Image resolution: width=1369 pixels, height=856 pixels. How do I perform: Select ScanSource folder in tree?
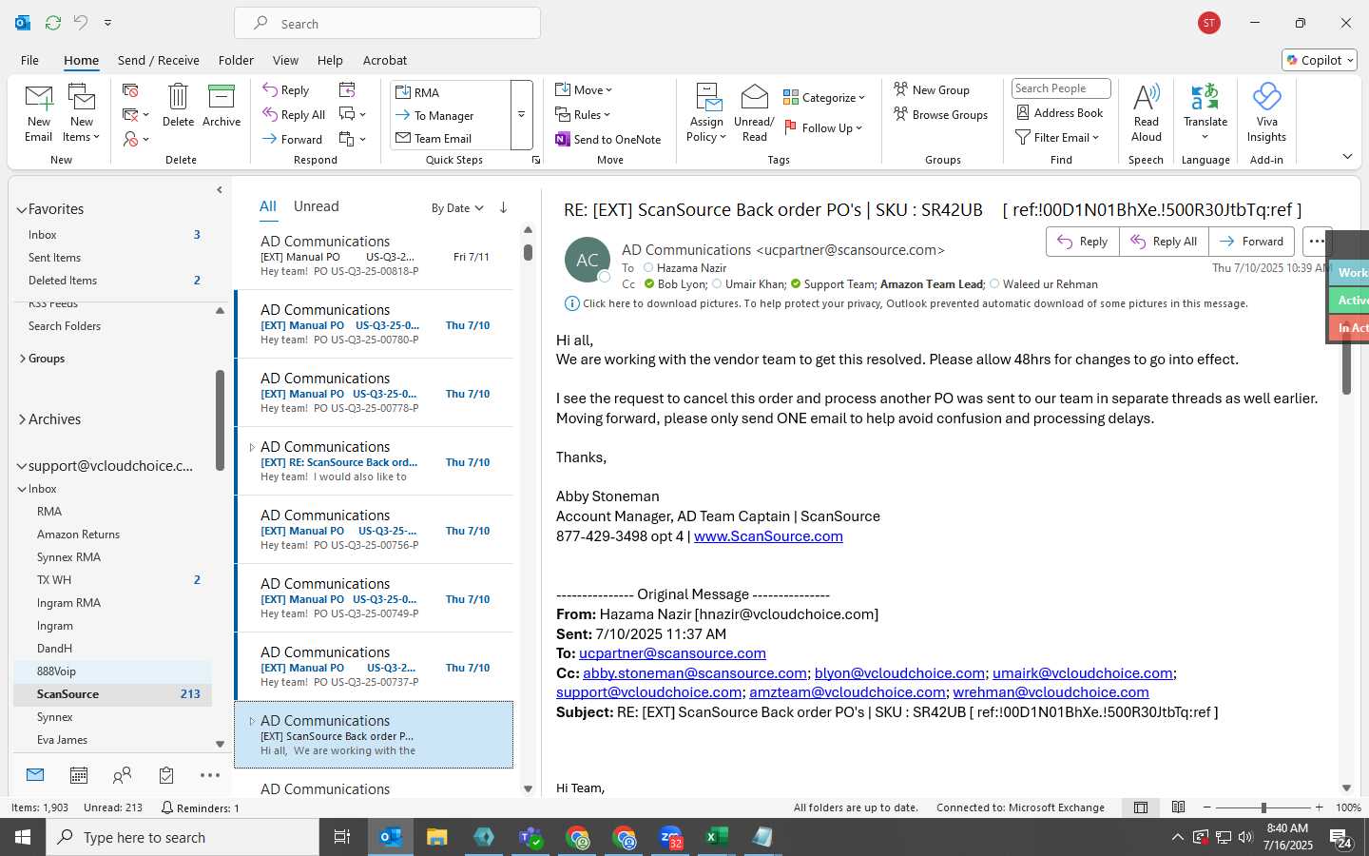(x=113, y=694)
